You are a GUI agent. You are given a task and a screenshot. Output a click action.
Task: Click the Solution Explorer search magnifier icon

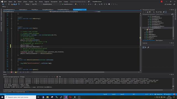[172, 14]
